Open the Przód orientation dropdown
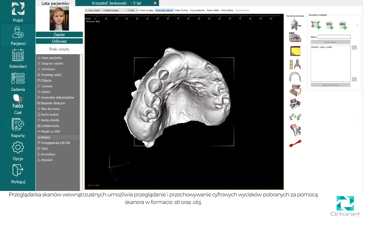Screen dimensions: 367x236 coord(133,10)
